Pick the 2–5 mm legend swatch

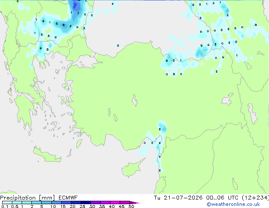coord(36,202)
